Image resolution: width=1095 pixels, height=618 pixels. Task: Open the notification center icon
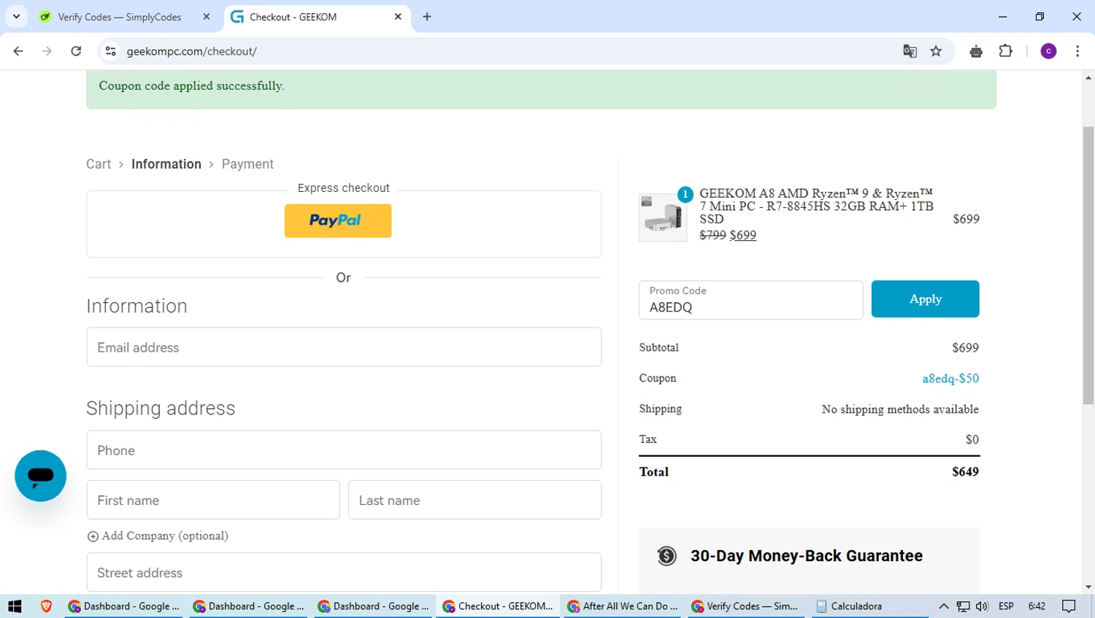point(1069,606)
